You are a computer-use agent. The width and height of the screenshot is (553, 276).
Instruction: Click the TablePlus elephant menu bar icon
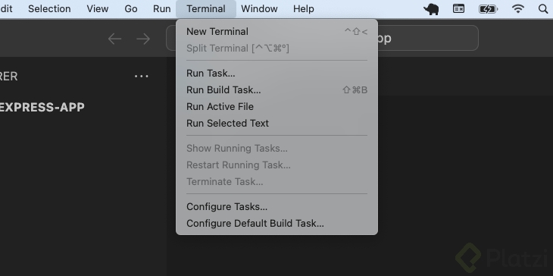[x=431, y=9]
